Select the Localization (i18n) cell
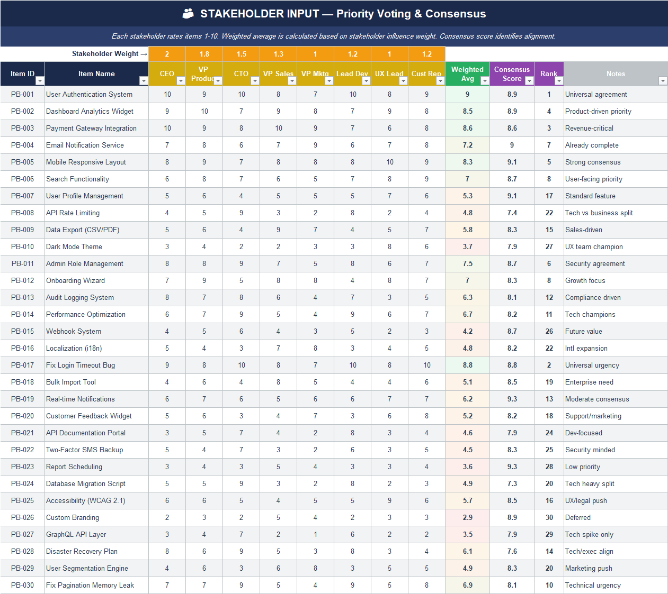 point(96,348)
